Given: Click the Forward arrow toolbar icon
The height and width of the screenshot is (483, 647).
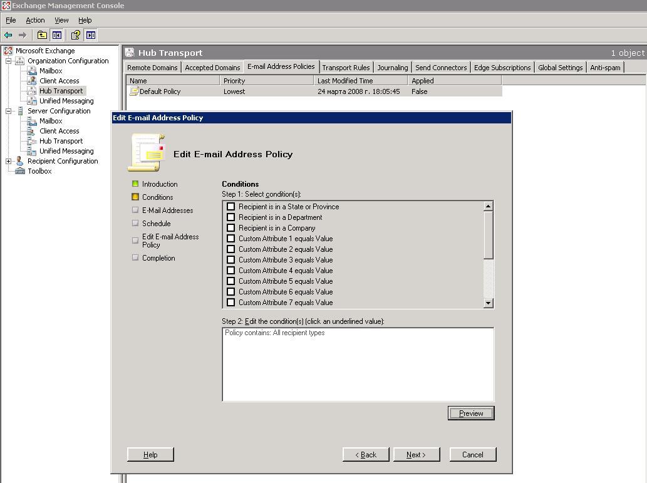Looking at the screenshot, I should click(23, 35).
